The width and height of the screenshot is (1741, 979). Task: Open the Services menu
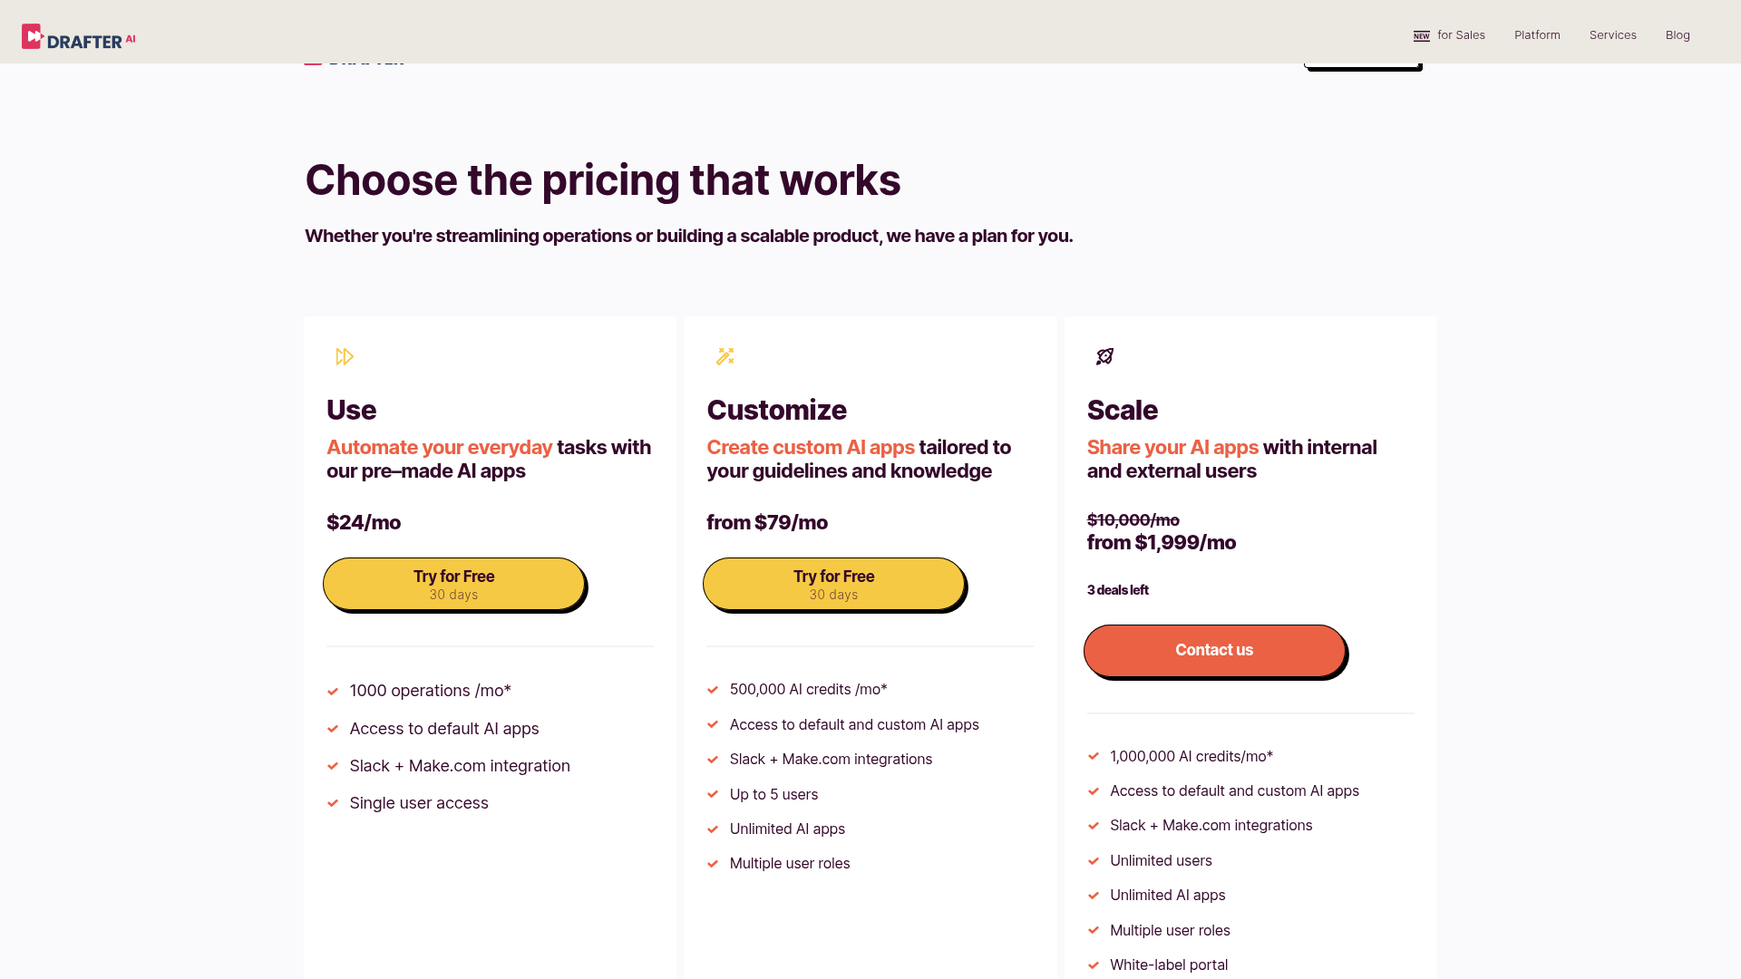[1612, 35]
